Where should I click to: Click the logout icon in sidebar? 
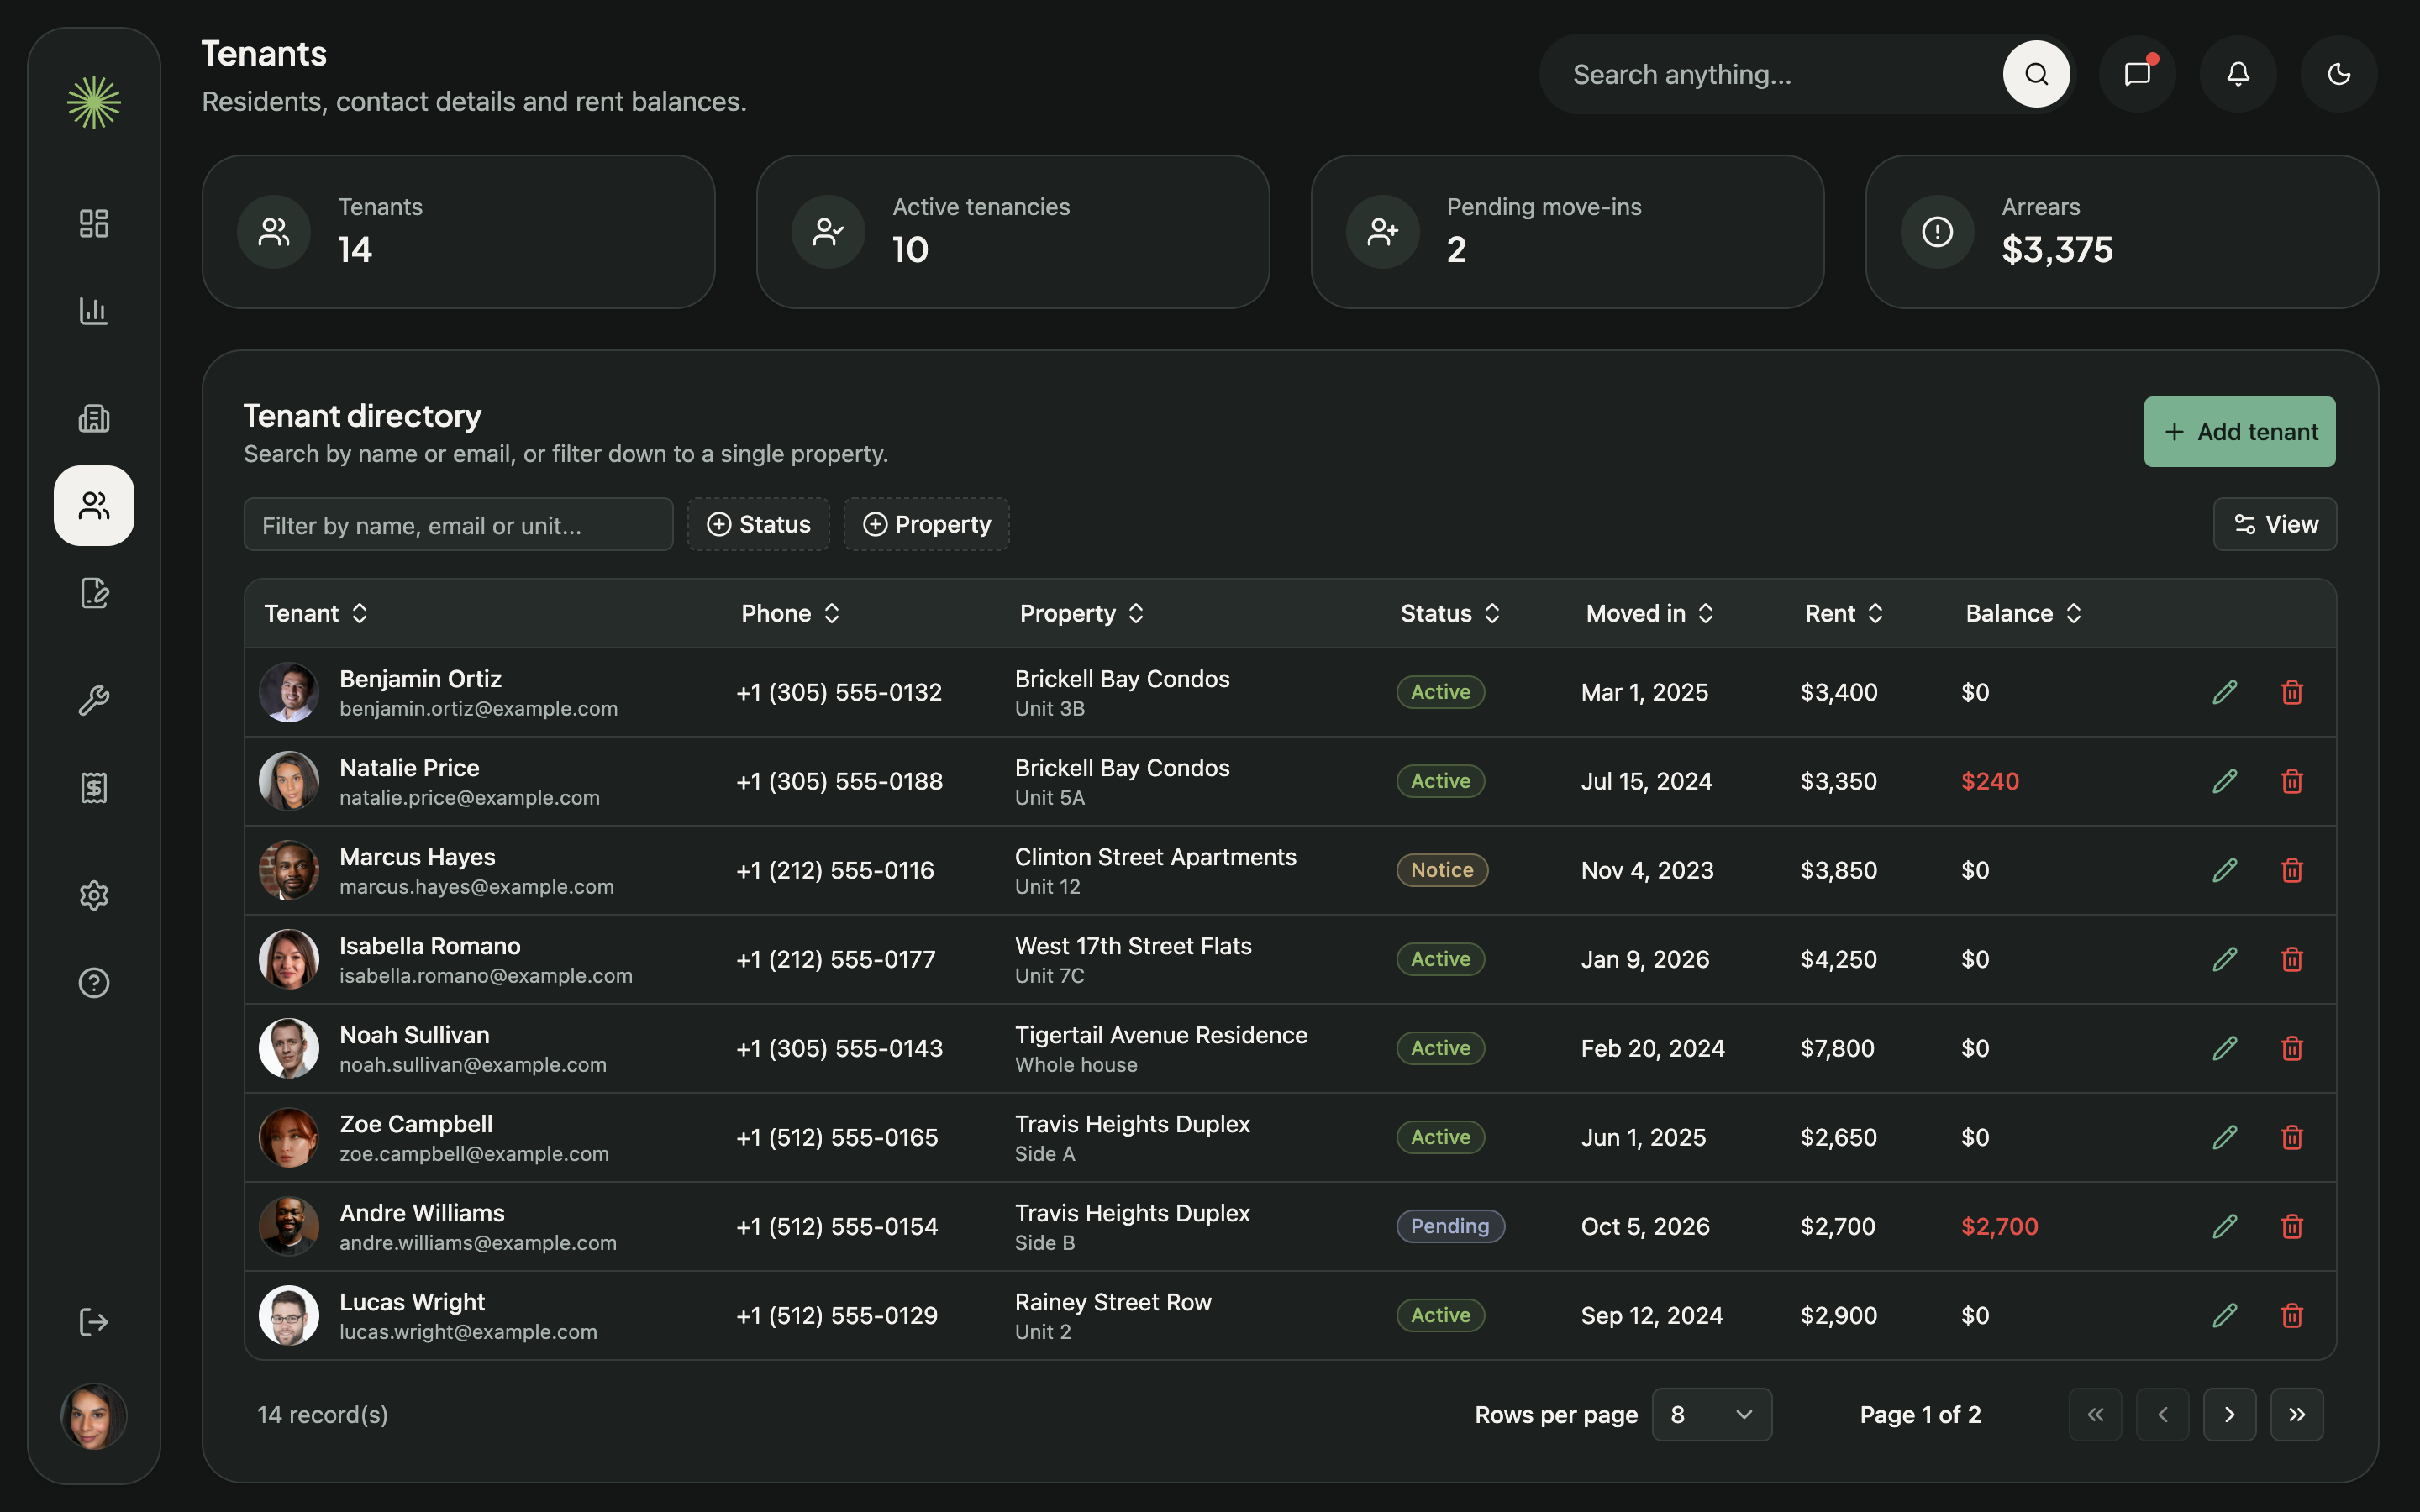pyautogui.click(x=94, y=1322)
